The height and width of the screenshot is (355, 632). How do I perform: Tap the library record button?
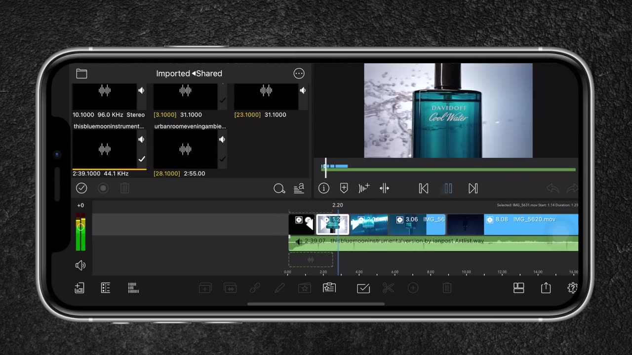coord(103,188)
